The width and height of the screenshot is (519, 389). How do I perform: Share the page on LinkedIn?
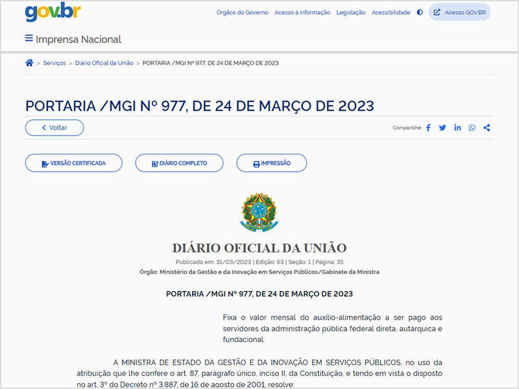tap(457, 128)
